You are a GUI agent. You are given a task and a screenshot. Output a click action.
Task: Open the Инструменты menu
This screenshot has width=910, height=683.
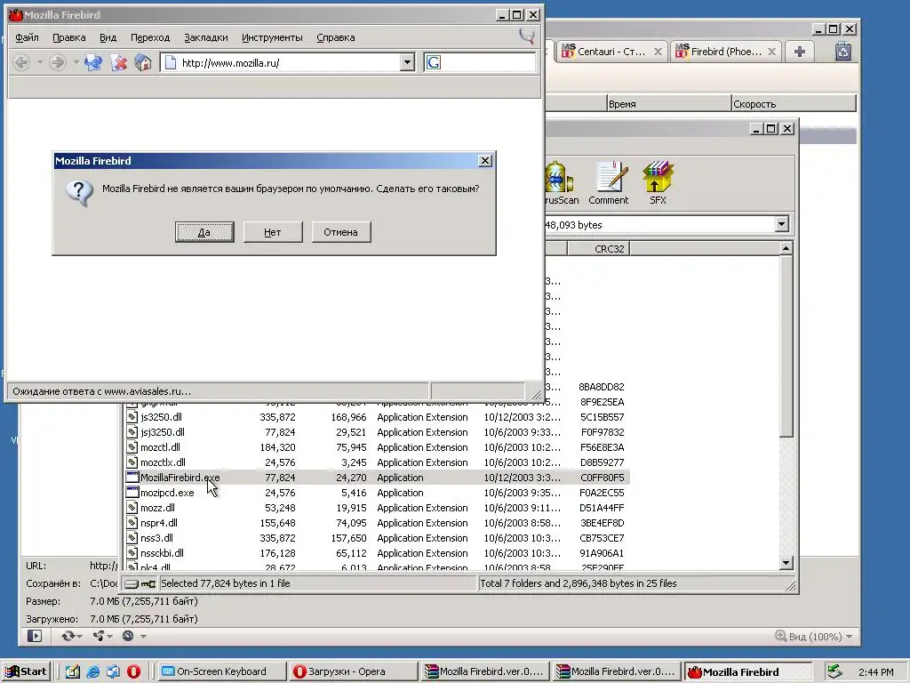[x=272, y=37]
